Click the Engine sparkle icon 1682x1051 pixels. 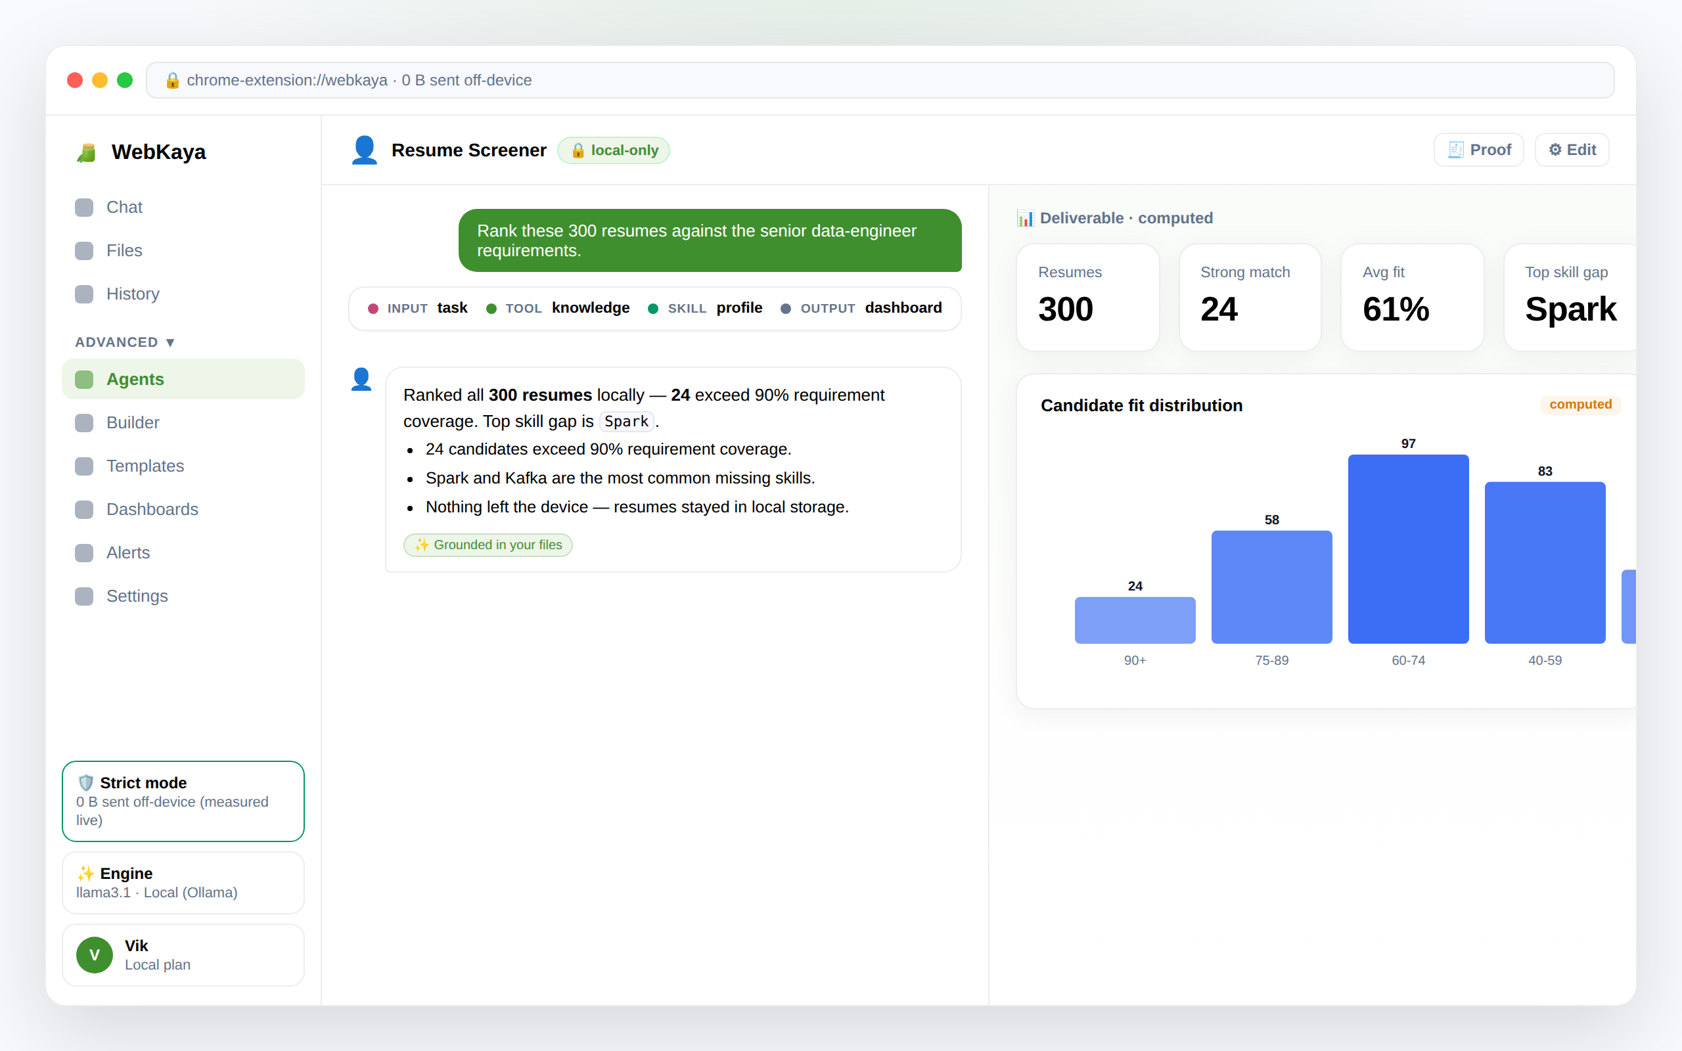point(85,873)
